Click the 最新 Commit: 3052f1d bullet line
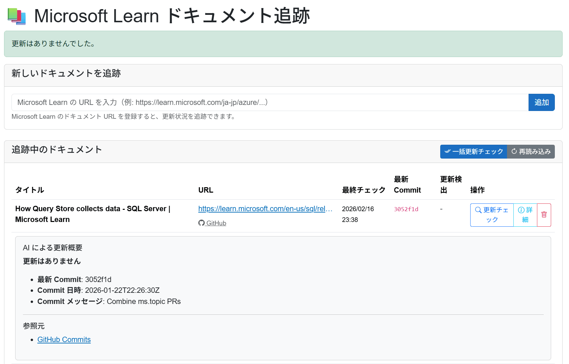Viewport: 569px width, 364px height. [74, 280]
